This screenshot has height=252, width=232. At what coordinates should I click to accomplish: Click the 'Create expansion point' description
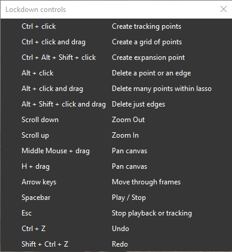point(148,57)
